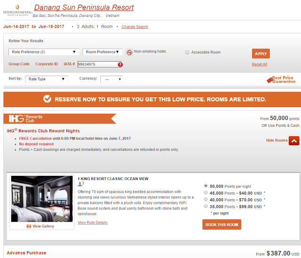Click the King Resort room photo thumbnail
The image size is (301, 258).
tap(42, 199)
